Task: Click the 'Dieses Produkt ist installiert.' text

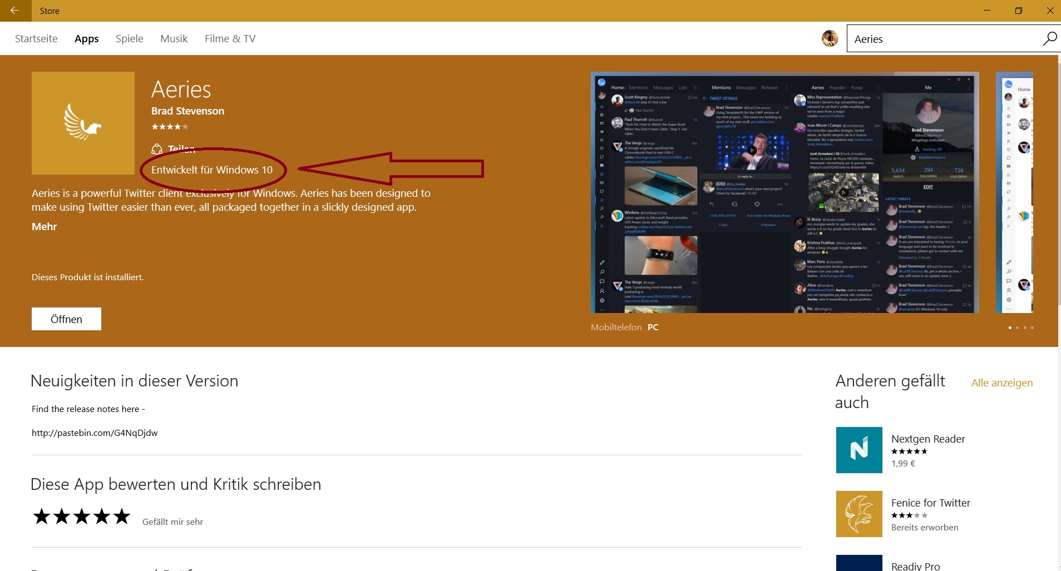Action: (87, 277)
